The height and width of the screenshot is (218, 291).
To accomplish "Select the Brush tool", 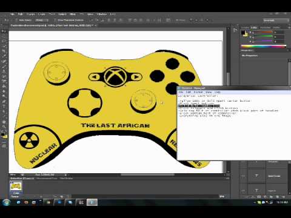I will click(x=4, y=66).
